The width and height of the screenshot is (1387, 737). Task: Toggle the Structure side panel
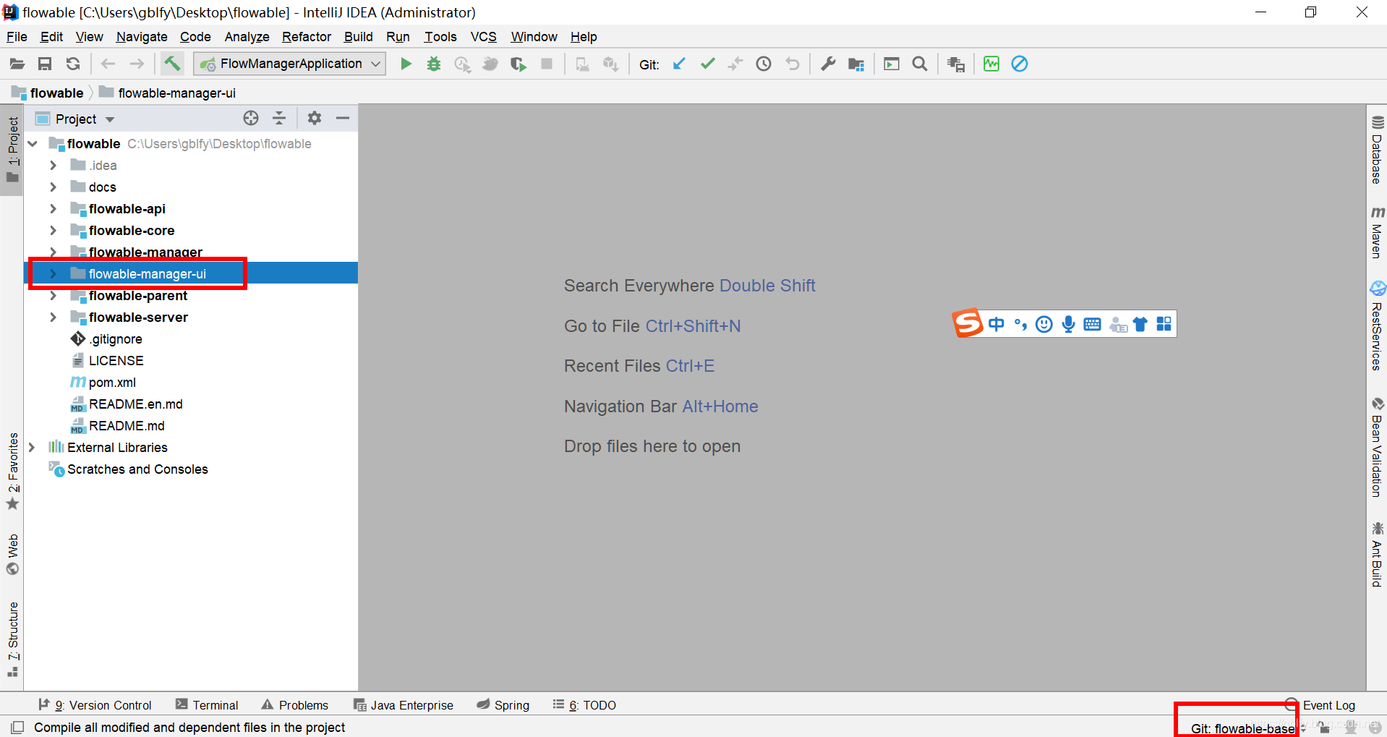13,639
